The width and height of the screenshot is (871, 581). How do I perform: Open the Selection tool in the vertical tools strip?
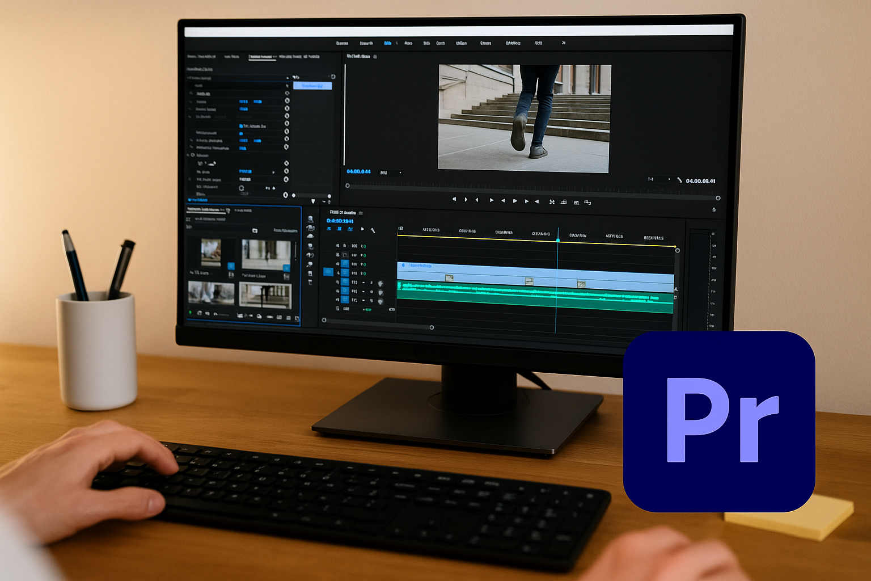click(x=310, y=218)
